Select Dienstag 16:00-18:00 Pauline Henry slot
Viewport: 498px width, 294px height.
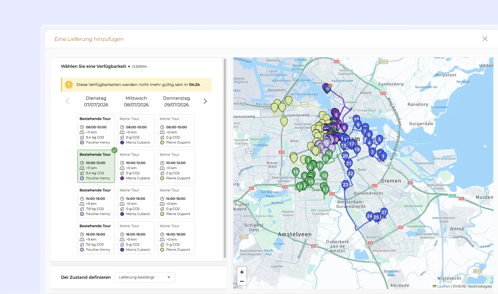[x=96, y=238]
